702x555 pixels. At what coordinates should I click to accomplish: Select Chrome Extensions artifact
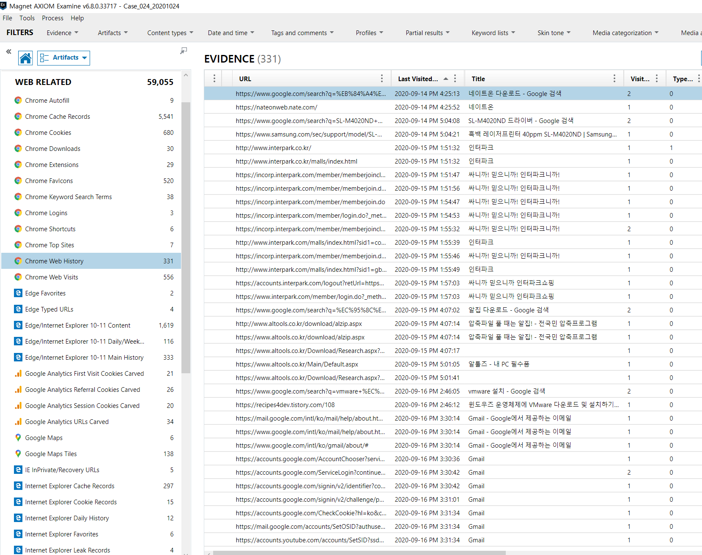91,165
